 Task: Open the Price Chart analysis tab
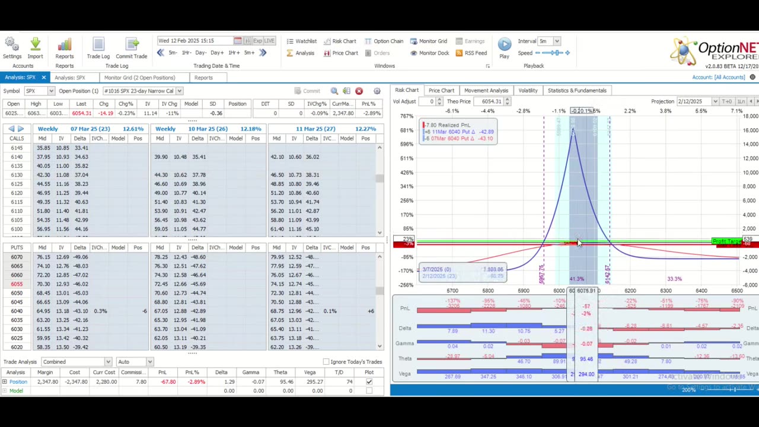441,91
